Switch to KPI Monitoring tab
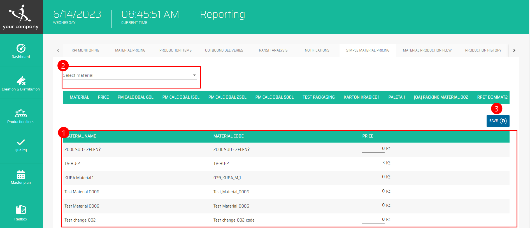The image size is (530, 228). (x=85, y=50)
